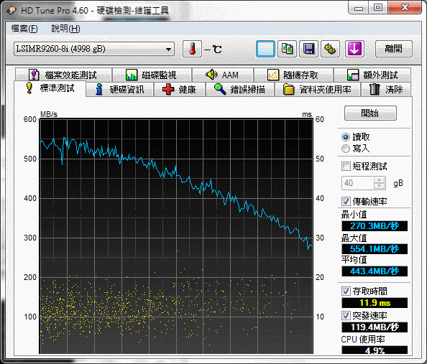Click the purple download arrow icon
Image resolution: width=427 pixels, height=364 pixels.
tap(354, 49)
